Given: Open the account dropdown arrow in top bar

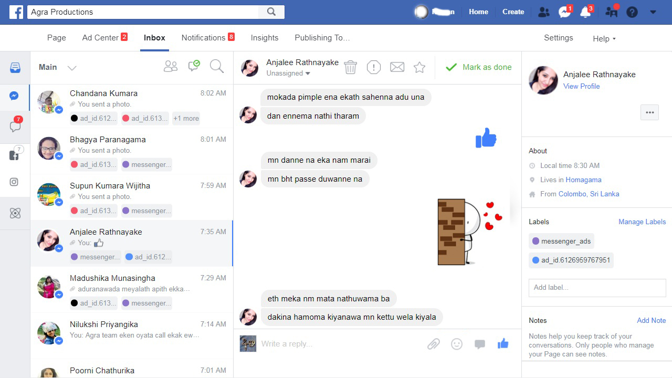Looking at the screenshot, I should pyautogui.click(x=653, y=12).
